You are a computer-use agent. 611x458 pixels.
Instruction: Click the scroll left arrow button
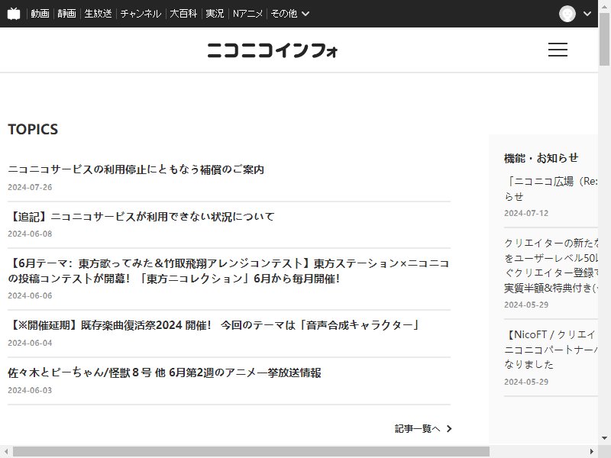coord(6,452)
